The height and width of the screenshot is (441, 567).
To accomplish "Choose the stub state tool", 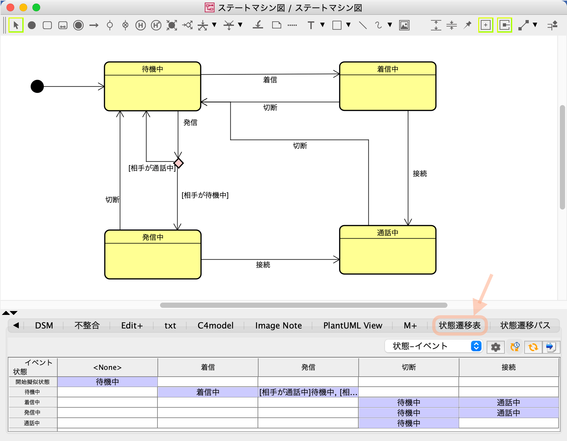I will point(258,25).
